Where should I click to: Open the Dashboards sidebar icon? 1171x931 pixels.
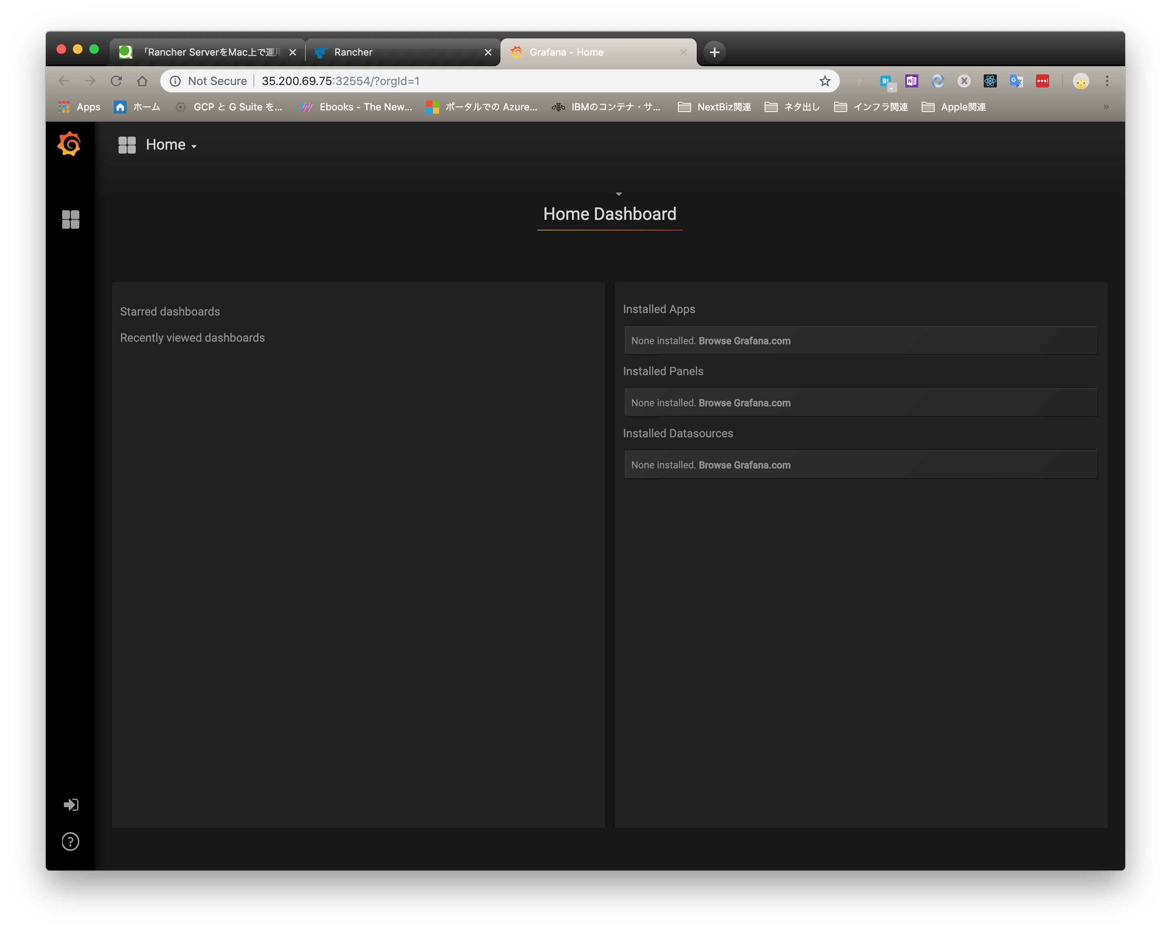(71, 219)
